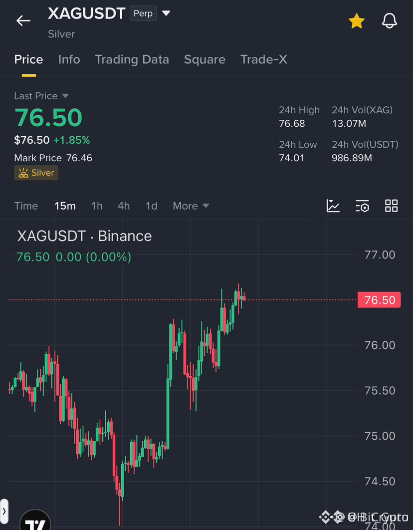Click the 76.00 price axis label

380,345
